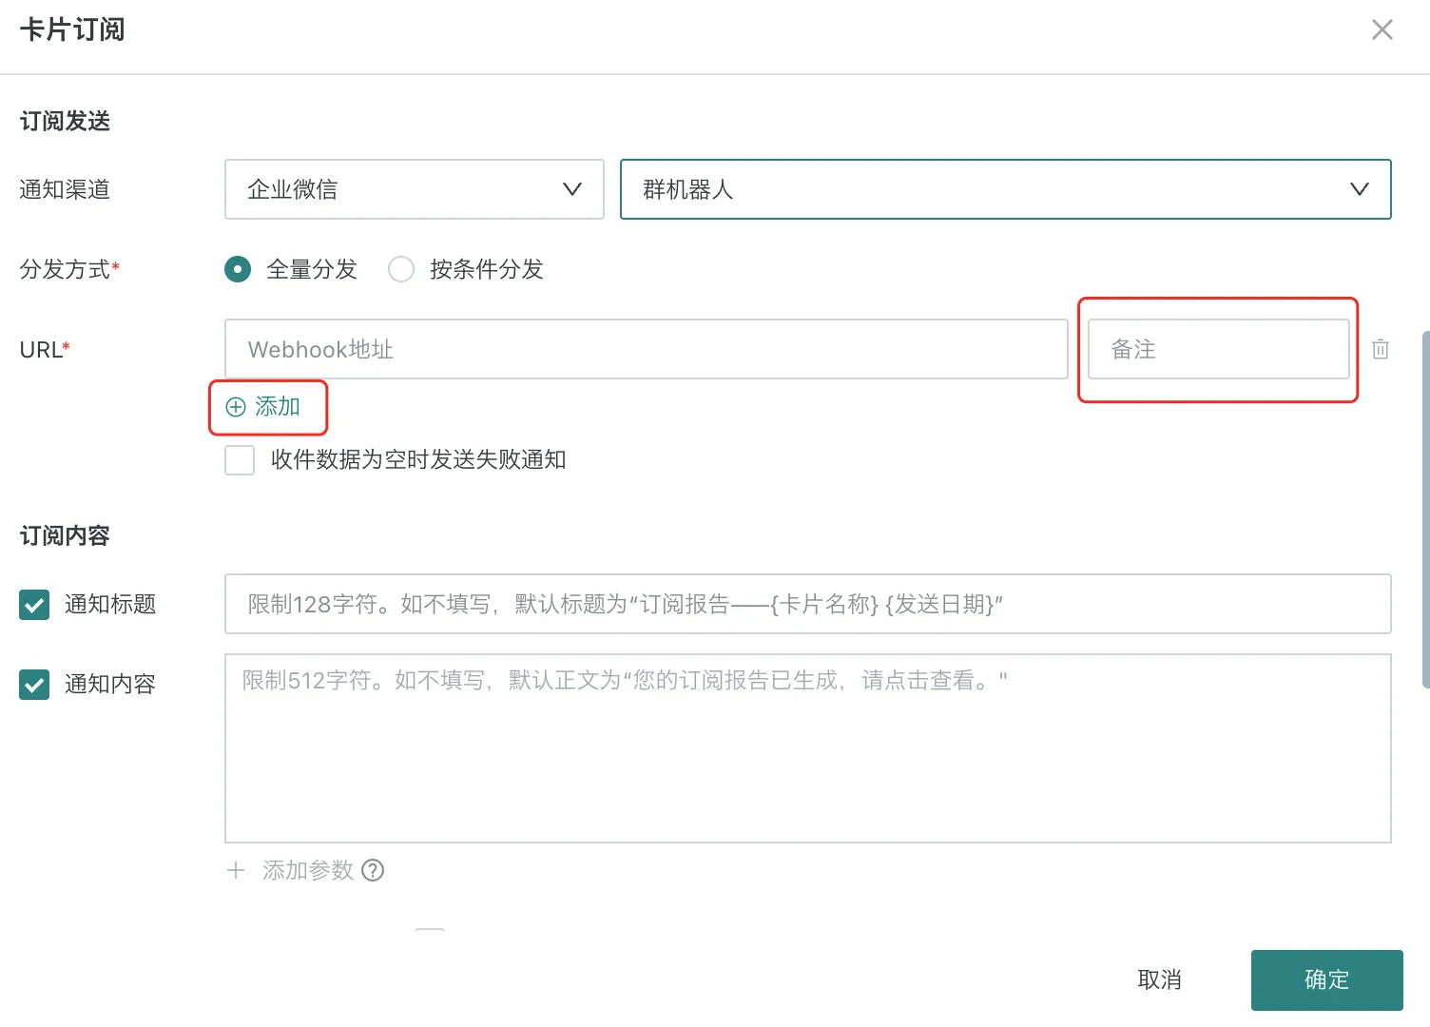Select the 全量分发 radio button
1430x1027 pixels.
(x=238, y=269)
